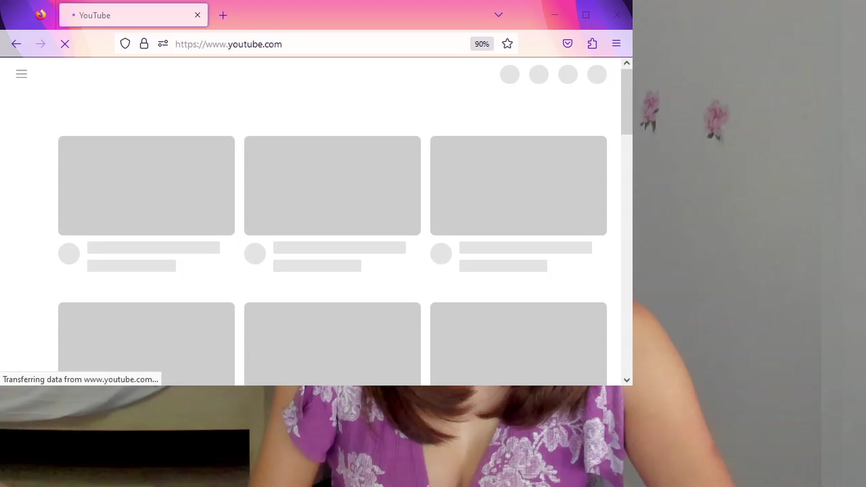Click the forward navigation arrow
Viewport: 866px width, 487px height.
click(41, 44)
